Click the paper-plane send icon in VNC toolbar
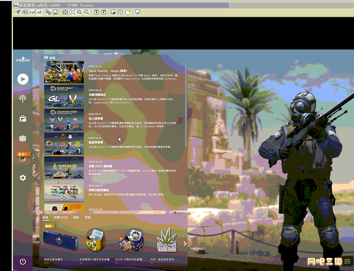 [18, 12]
